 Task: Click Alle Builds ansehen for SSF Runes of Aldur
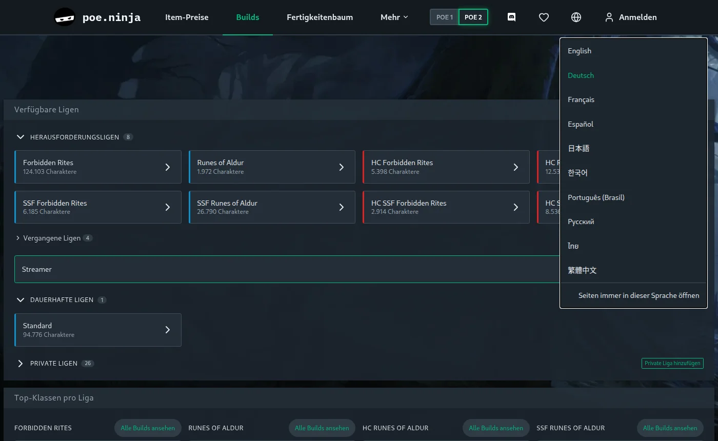pyautogui.click(x=670, y=428)
